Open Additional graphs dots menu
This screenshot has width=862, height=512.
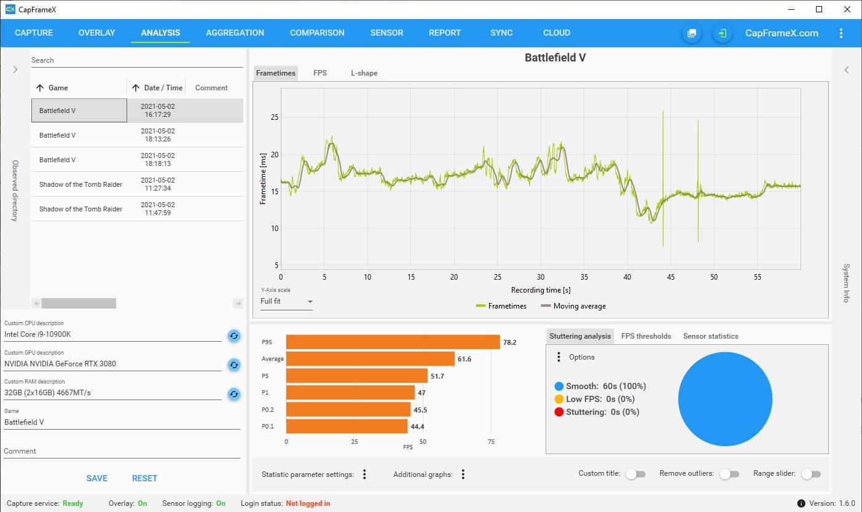(463, 474)
